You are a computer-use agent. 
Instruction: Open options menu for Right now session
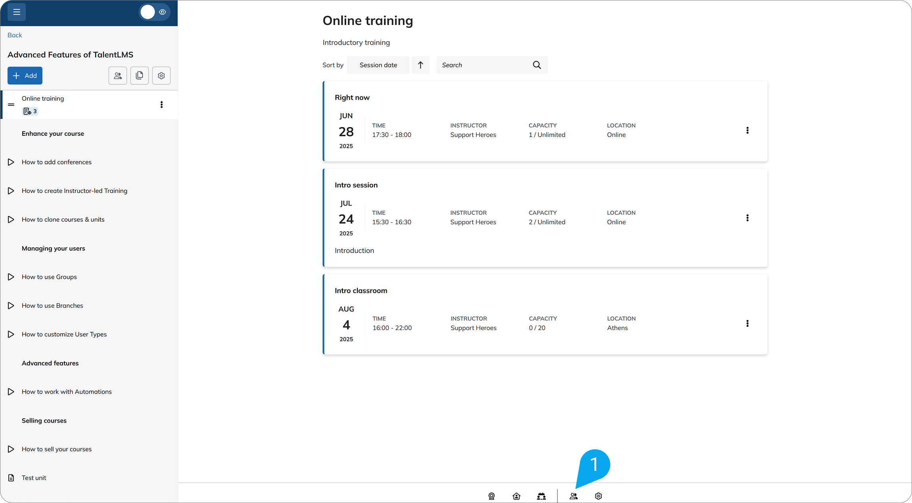pyautogui.click(x=747, y=130)
